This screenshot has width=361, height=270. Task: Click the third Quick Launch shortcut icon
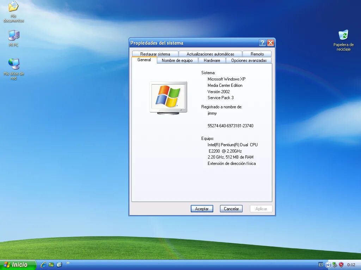coord(59,265)
